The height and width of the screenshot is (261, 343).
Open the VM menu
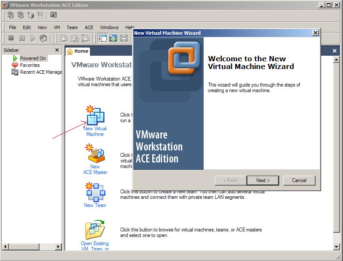(x=57, y=27)
